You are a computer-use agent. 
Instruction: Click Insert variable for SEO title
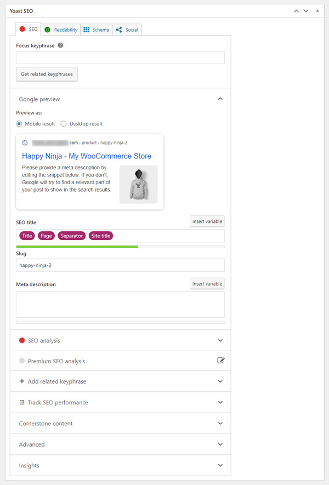(x=207, y=221)
